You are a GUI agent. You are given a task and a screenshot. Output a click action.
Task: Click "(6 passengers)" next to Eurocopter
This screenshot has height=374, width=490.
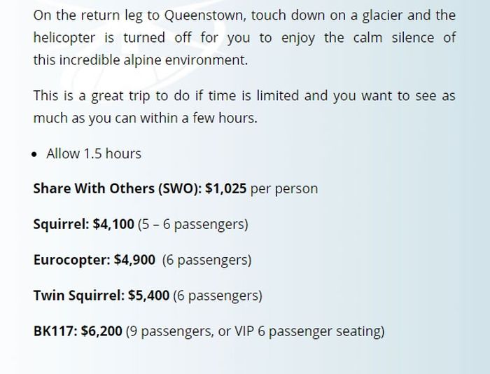206,259
